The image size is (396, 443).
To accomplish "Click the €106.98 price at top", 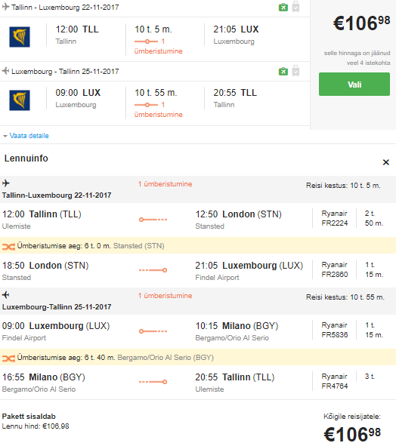I will click(362, 23).
